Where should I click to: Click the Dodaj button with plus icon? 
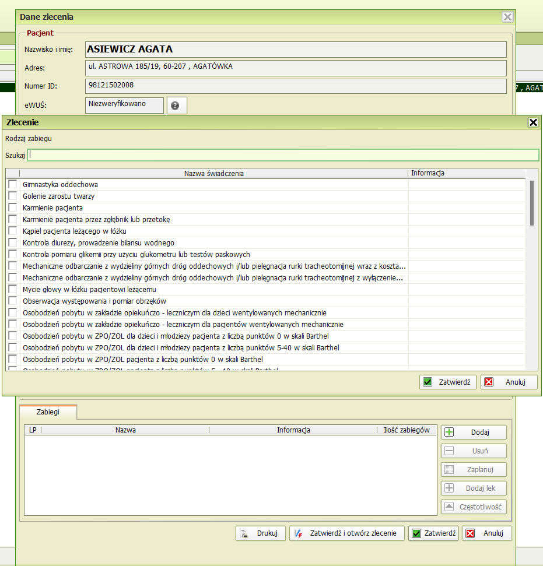(x=474, y=433)
